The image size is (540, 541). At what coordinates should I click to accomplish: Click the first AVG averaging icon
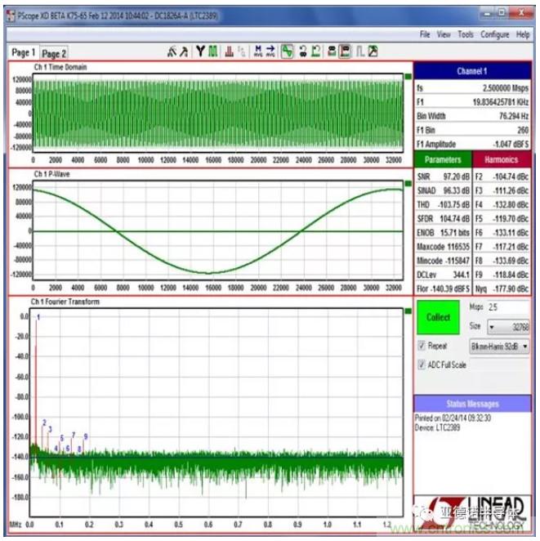pos(258,51)
